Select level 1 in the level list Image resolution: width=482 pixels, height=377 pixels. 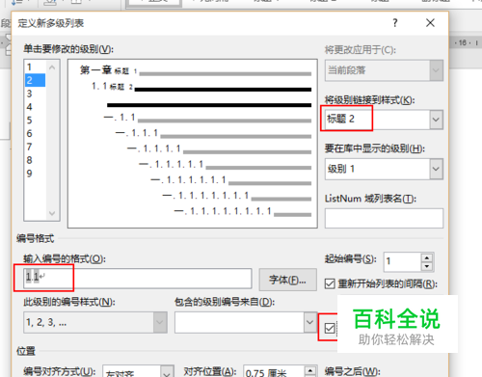click(x=35, y=67)
